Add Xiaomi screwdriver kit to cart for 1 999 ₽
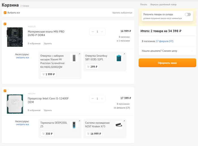 tap(48, 74)
